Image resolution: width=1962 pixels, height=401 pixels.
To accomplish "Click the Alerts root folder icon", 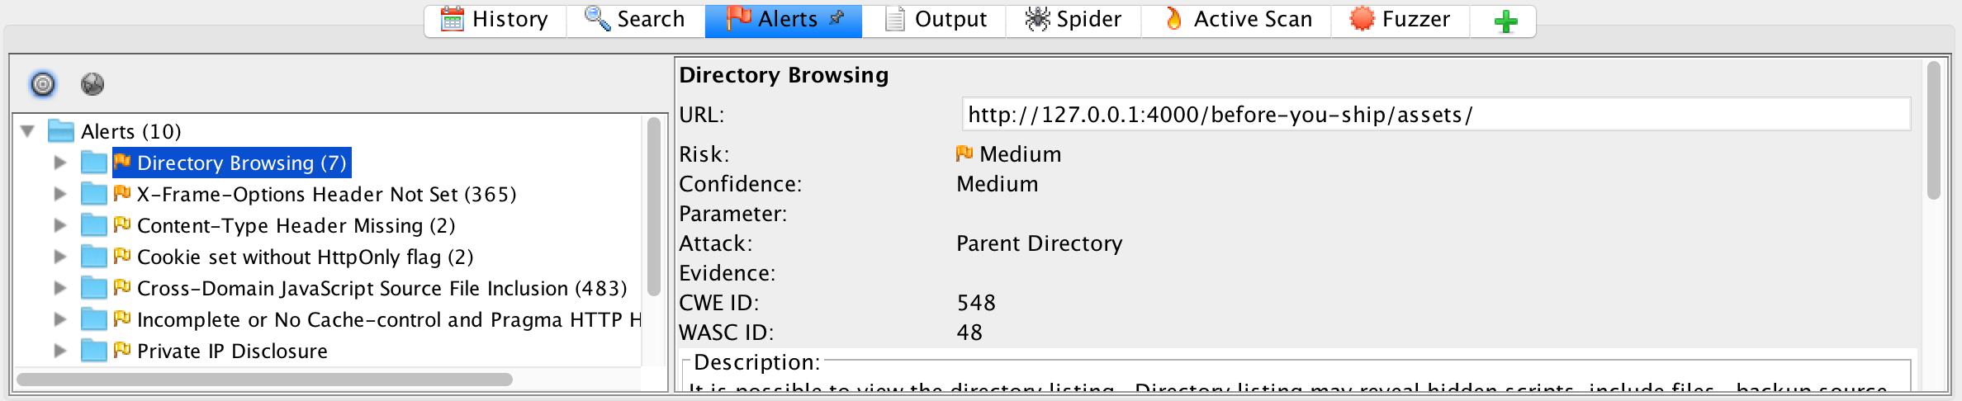I will pos(61,131).
